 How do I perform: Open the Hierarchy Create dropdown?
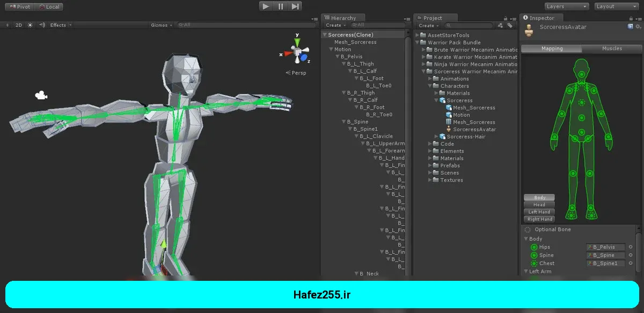[335, 25]
